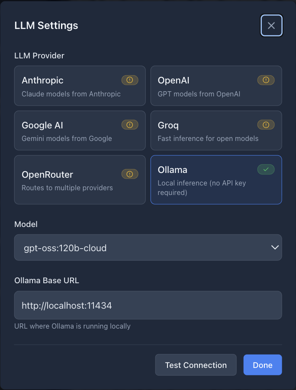Click the warning badge on Anthropic card

point(130,80)
